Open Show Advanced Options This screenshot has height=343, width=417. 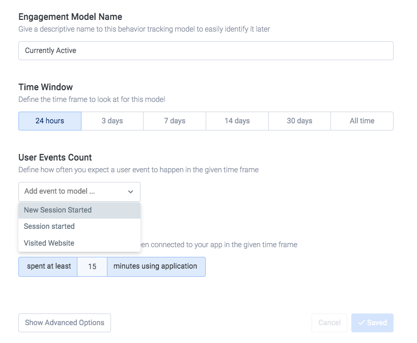65,323
